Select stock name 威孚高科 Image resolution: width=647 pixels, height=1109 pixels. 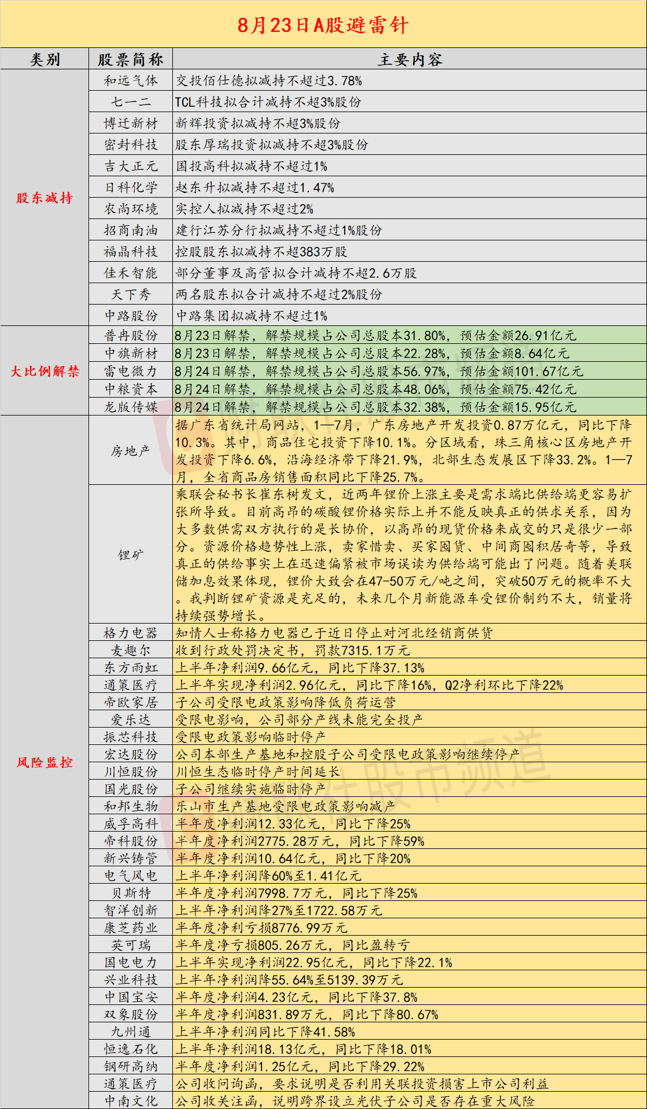[131, 824]
